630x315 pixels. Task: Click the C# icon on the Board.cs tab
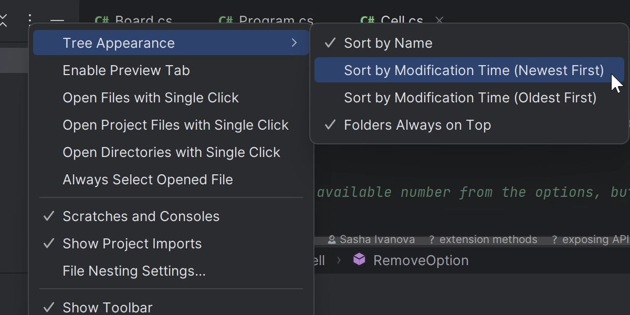click(x=102, y=21)
